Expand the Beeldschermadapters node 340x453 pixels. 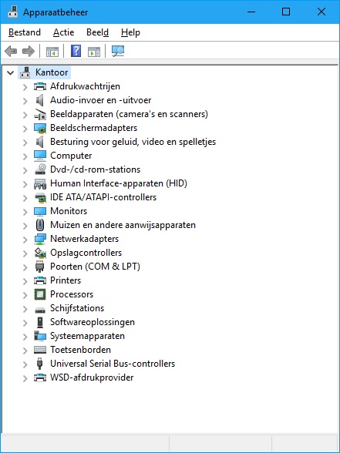click(25, 128)
